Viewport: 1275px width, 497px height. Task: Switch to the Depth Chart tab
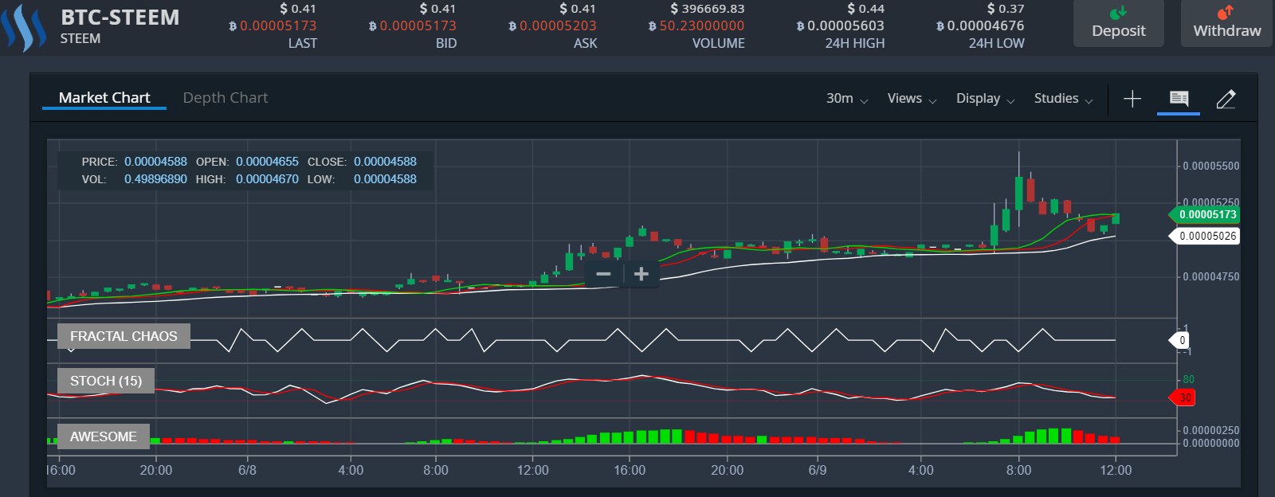226,98
